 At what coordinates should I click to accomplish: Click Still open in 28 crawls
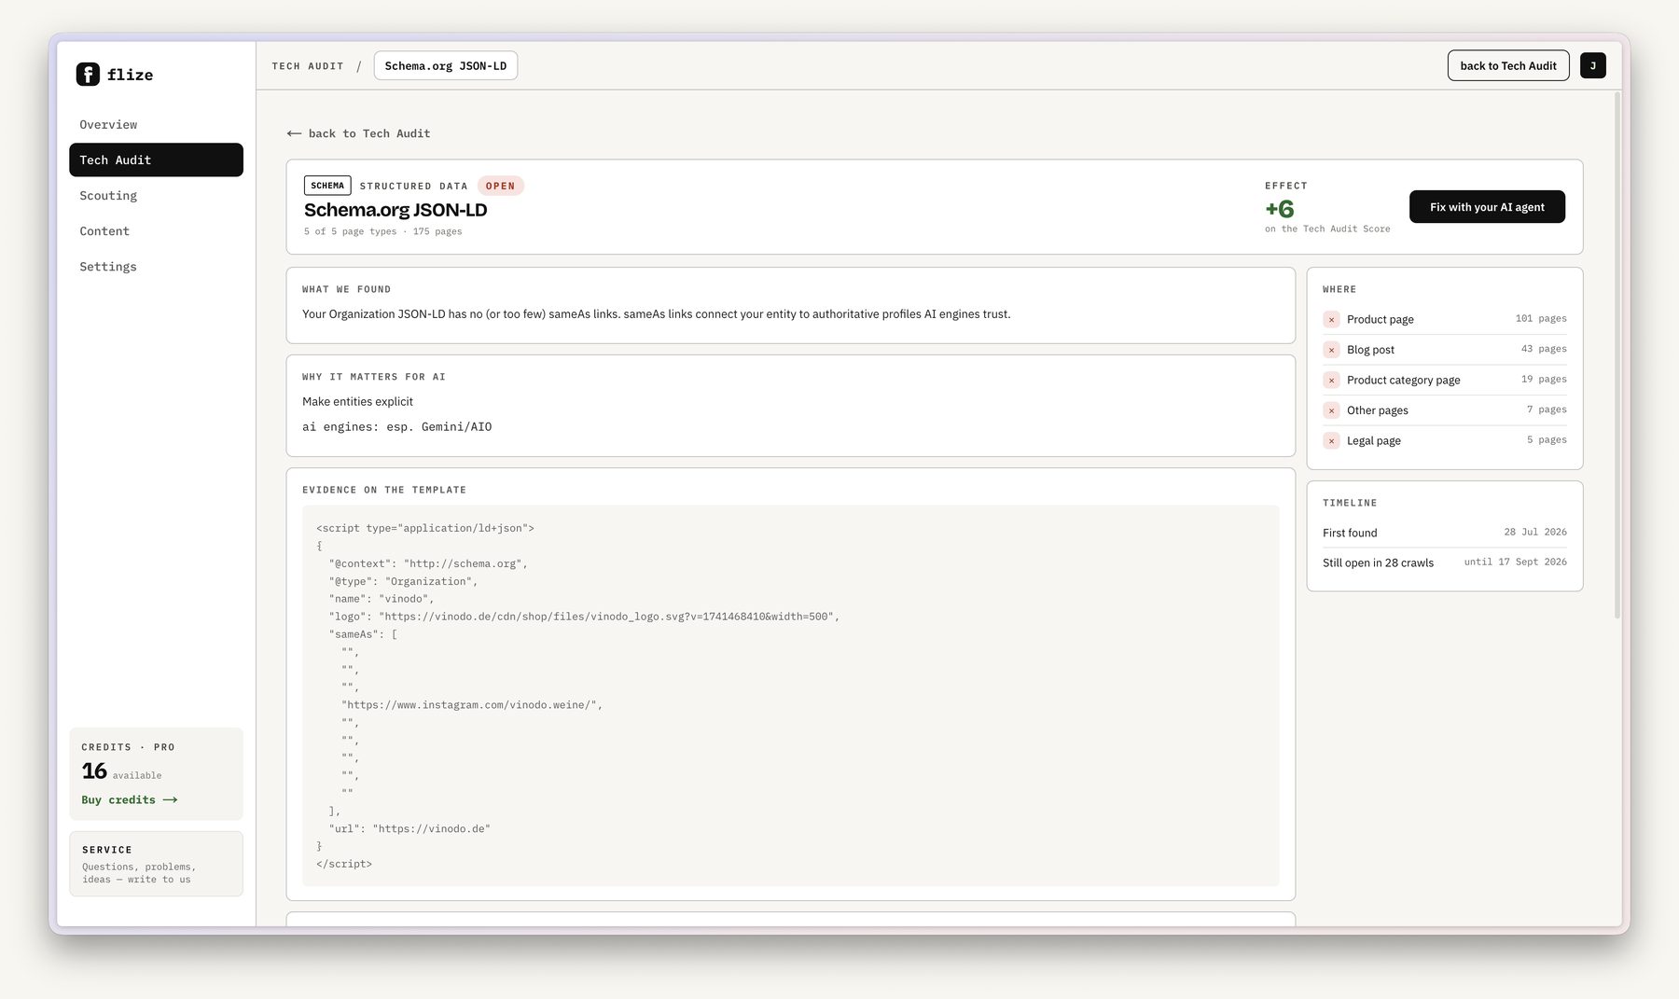pos(1378,563)
